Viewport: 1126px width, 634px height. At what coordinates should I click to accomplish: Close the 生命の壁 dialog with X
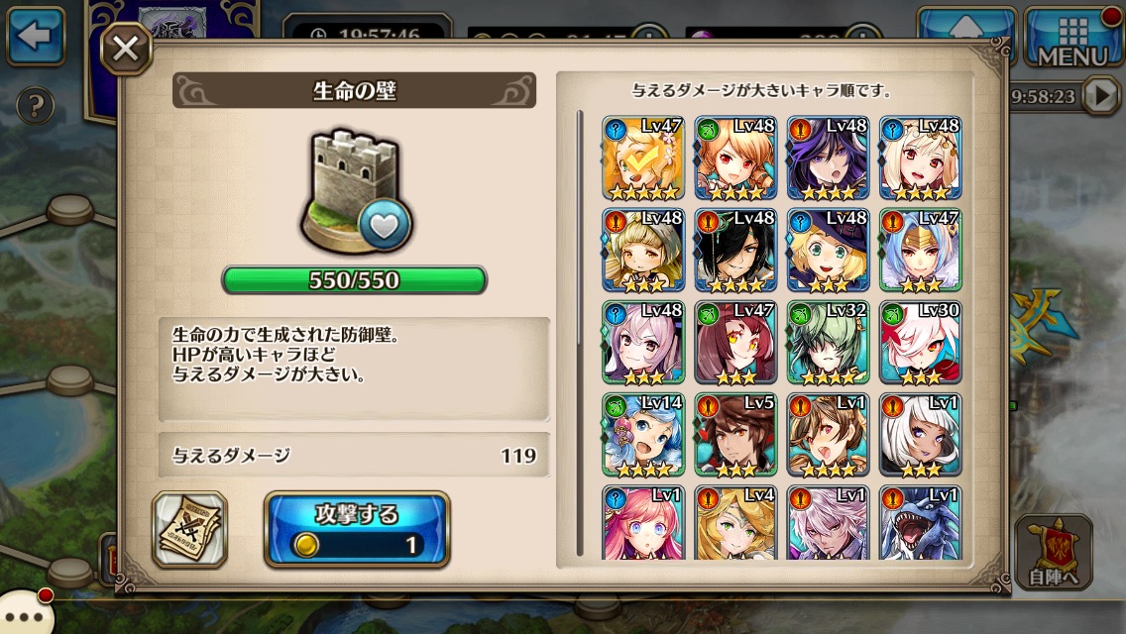[126, 49]
